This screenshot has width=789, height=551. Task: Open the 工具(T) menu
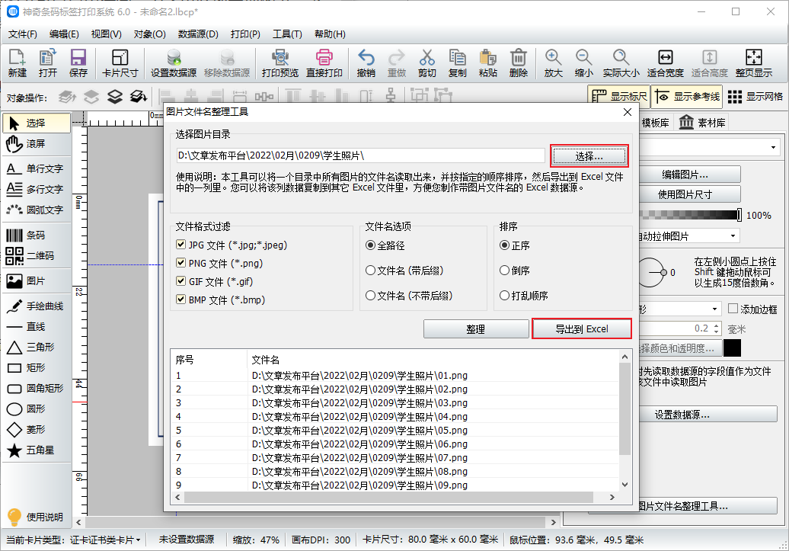click(287, 34)
